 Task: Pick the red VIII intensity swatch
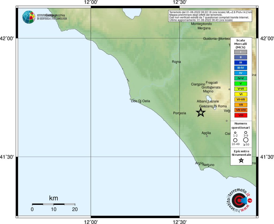coord(241,115)
